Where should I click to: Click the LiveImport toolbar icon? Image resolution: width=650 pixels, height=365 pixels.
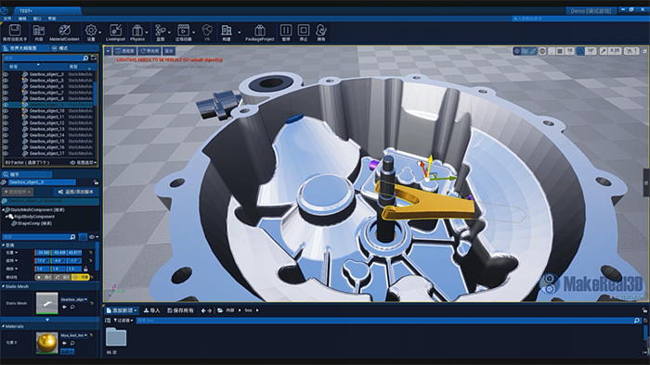coord(115,32)
